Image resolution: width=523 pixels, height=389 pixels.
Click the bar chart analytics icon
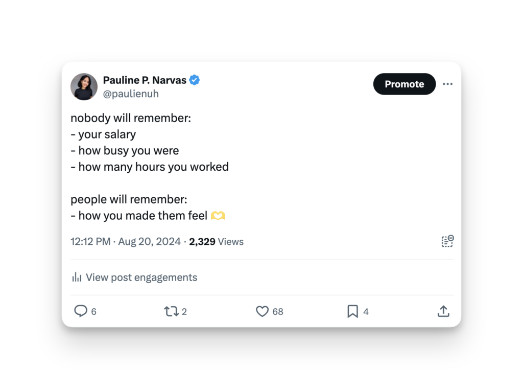coord(77,278)
